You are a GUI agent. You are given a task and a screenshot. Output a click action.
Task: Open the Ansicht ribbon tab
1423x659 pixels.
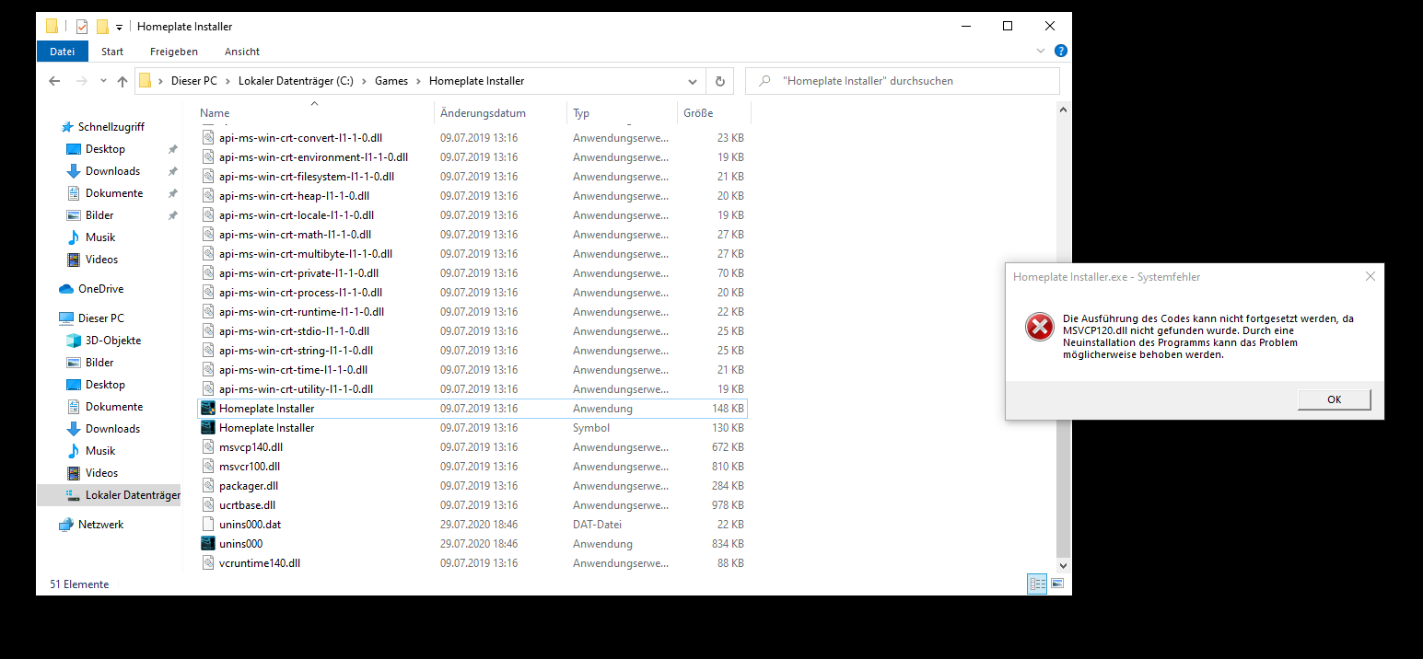click(x=242, y=52)
